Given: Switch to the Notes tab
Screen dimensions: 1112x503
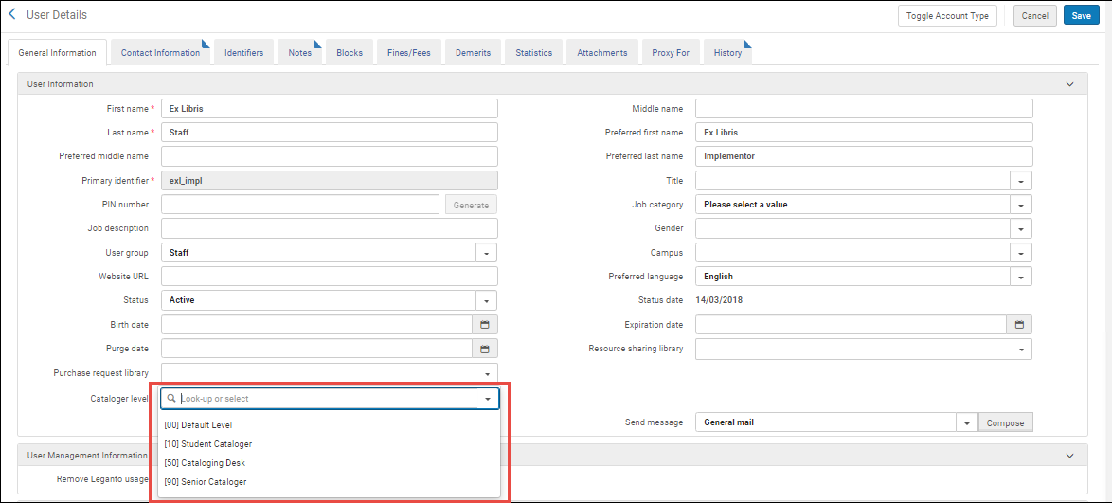Looking at the screenshot, I should pyautogui.click(x=300, y=52).
